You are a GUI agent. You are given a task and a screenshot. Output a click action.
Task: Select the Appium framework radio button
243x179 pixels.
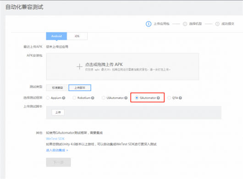click(48, 98)
